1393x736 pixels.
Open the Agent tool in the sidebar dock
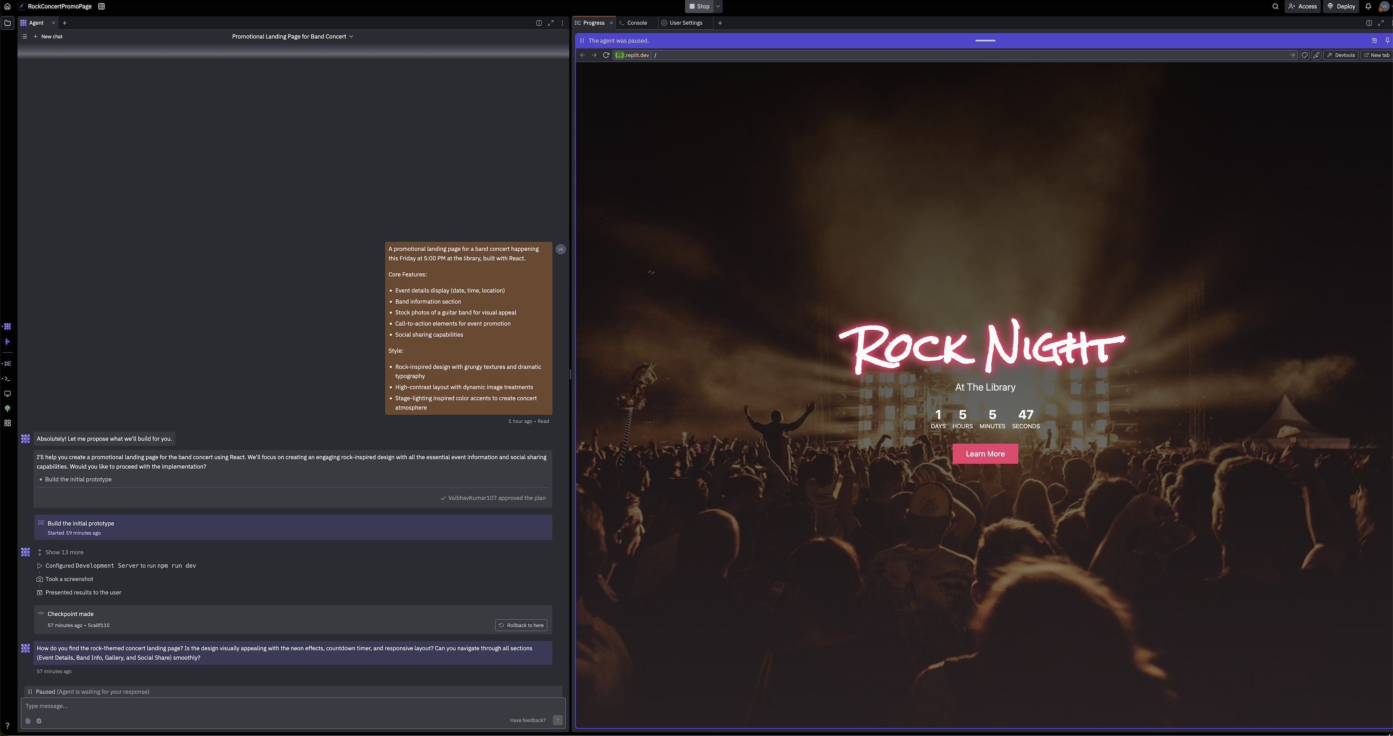[x=7, y=326]
